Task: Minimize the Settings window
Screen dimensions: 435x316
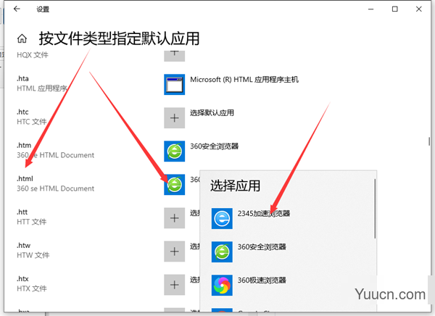Action: [x=370, y=9]
